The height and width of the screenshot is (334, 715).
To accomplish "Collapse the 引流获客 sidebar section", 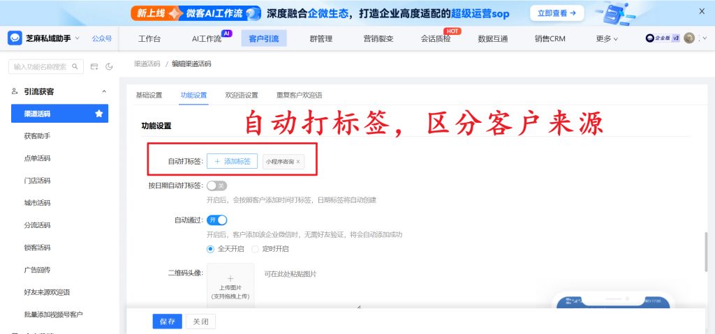I will [104, 91].
